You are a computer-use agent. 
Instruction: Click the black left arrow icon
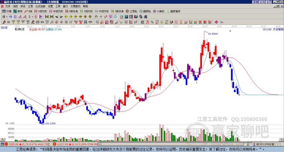pos(57,17)
